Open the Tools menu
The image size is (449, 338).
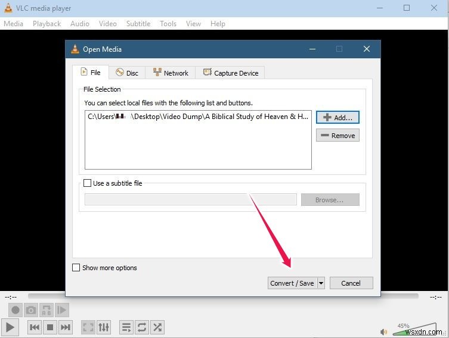(168, 24)
